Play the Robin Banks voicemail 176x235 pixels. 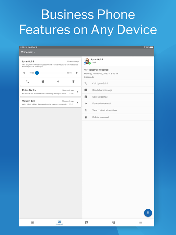coord(77,92)
